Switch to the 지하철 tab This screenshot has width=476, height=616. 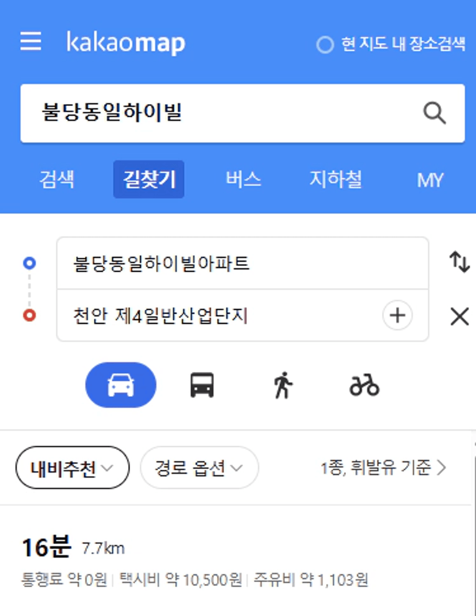click(336, 180)
